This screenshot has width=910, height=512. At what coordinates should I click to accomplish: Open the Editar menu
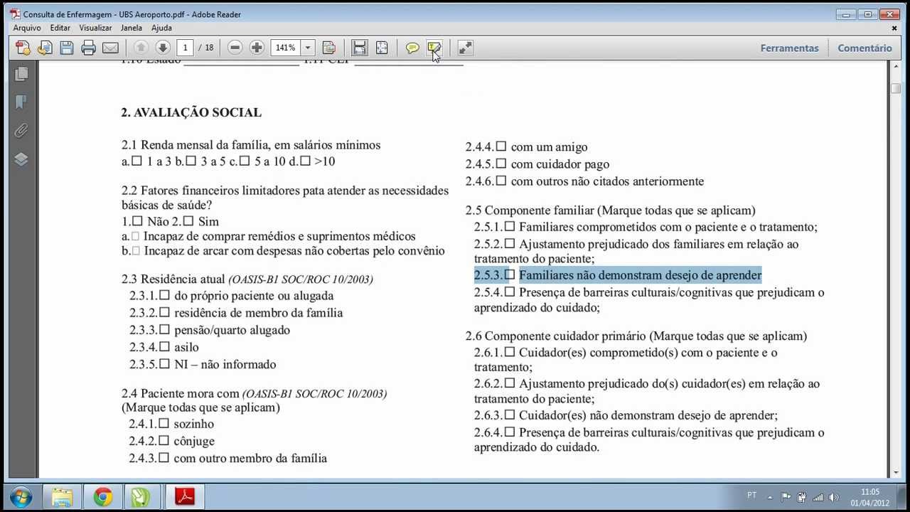[x=60, y=28]
